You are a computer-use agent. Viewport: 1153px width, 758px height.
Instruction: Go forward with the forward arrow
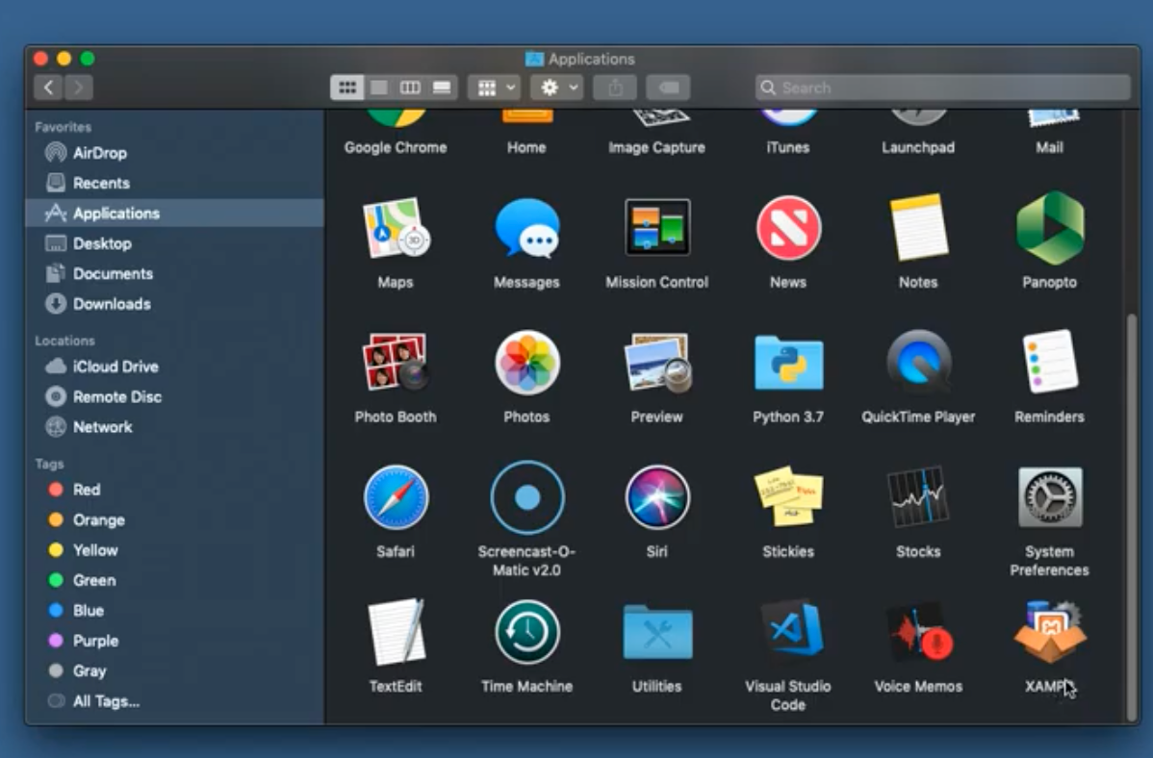[79, 88]
